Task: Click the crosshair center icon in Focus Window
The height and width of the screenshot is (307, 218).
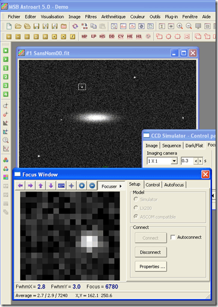Action: click(x=71, y=185)
